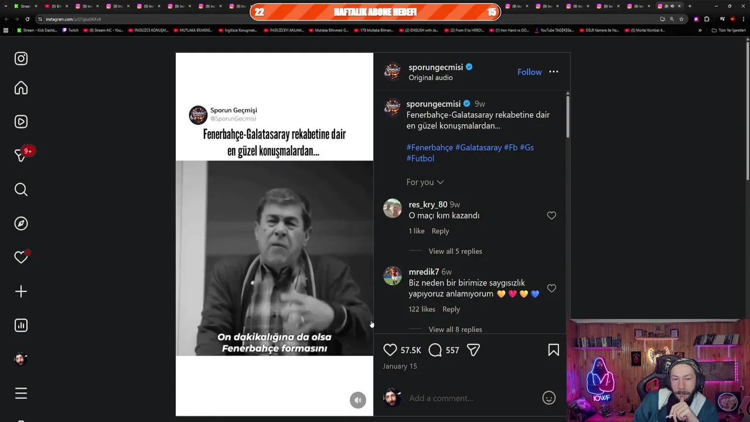The height and width of the screenshot is (422, 750).
Task: Click the comments panel scrollbar
Action: click(x=567, y=115)
